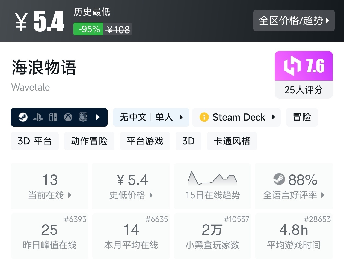Click the Heybox logo in the 7.6 rating badge

click(x=292, y=66)
